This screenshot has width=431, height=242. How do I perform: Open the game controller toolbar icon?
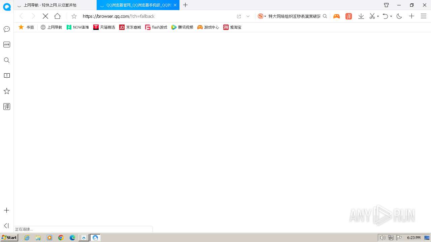click(336, 16)
